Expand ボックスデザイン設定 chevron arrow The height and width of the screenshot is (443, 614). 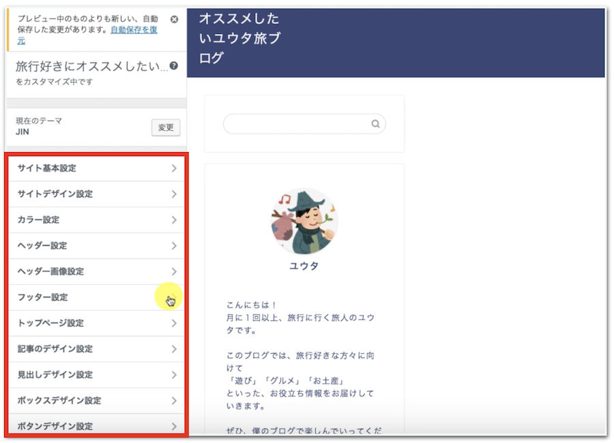pyautogui.click(x=174, y=401)
